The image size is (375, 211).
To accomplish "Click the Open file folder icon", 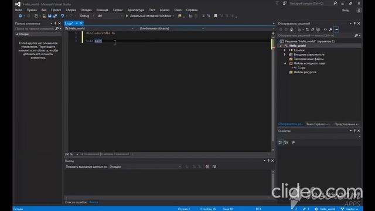I will click(x=45, y=16).
